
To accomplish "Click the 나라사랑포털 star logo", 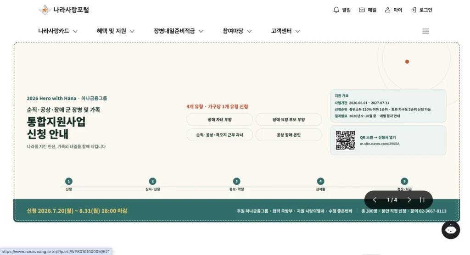I will point(45,10).
